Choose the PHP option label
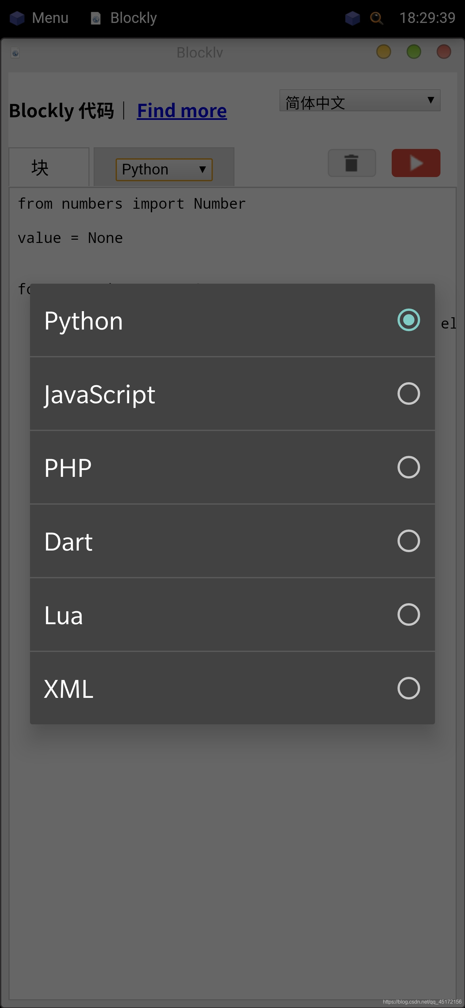This screenshot has width=465, height=1008. point(68,467)
